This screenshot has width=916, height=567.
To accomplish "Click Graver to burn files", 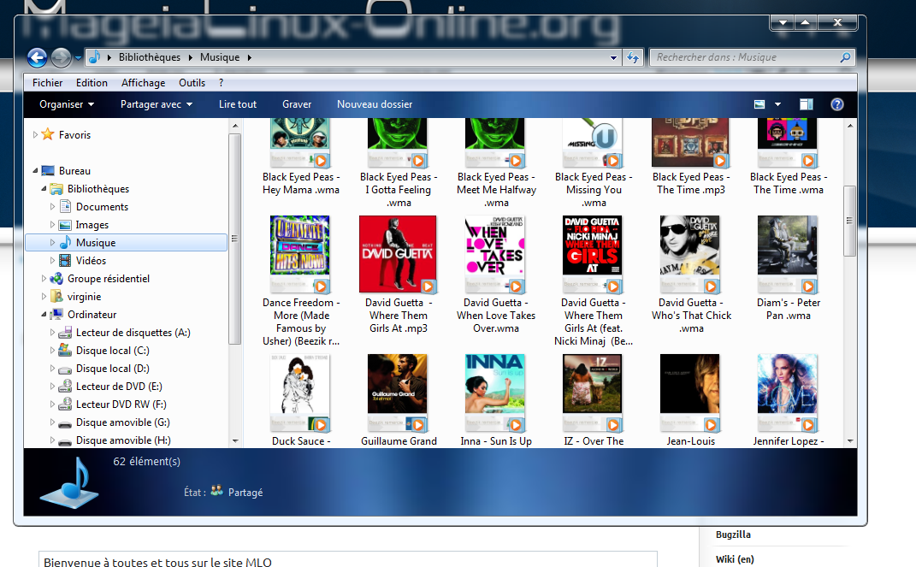I will click(x=297, y=104).
